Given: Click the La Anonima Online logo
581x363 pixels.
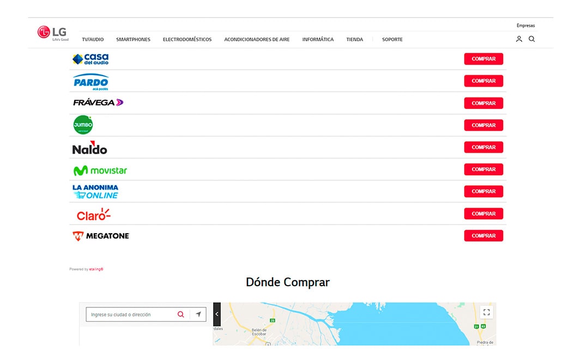Looking at the screenshot, I should point(95,191).
